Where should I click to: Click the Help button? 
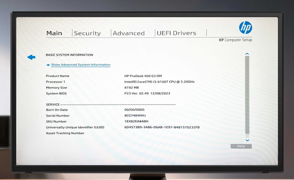click(241, 146)
